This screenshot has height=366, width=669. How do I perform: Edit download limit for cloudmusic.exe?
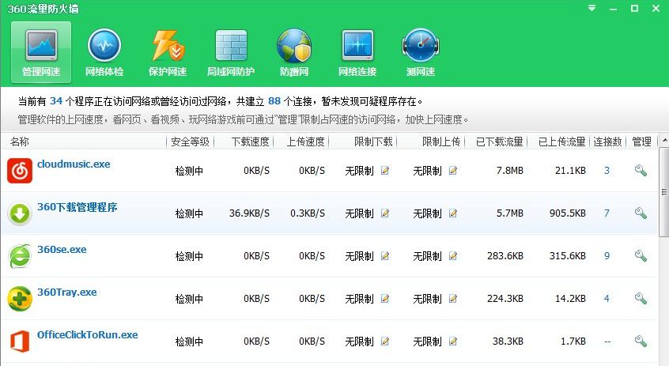coord(385,171)
